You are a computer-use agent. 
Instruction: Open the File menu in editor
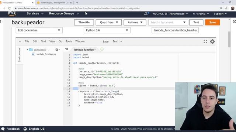[27, 41]
